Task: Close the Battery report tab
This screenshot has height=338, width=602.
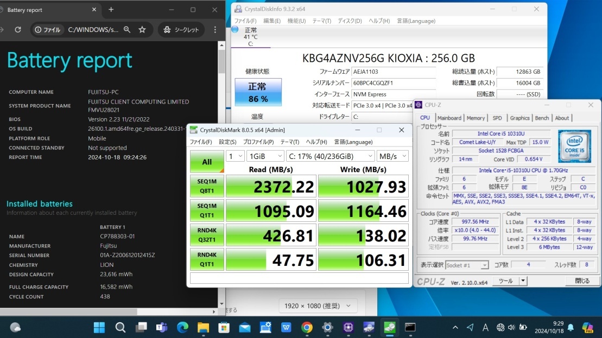Action: [x=94, y=10]
